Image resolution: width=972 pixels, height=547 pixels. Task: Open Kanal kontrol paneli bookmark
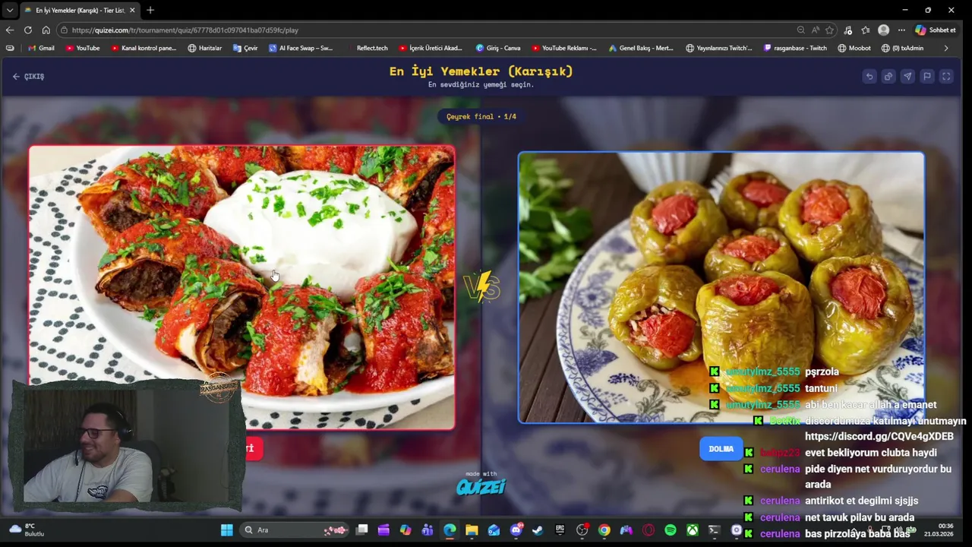pyautogui.click(x=144, y=48)
